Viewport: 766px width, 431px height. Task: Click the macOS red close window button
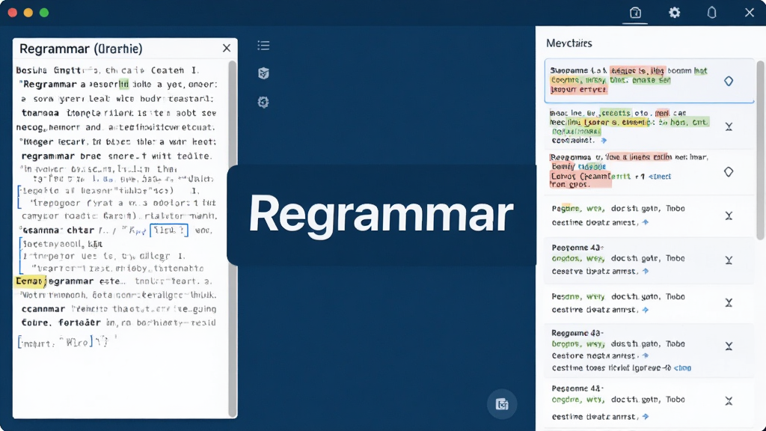click(13, 13)
